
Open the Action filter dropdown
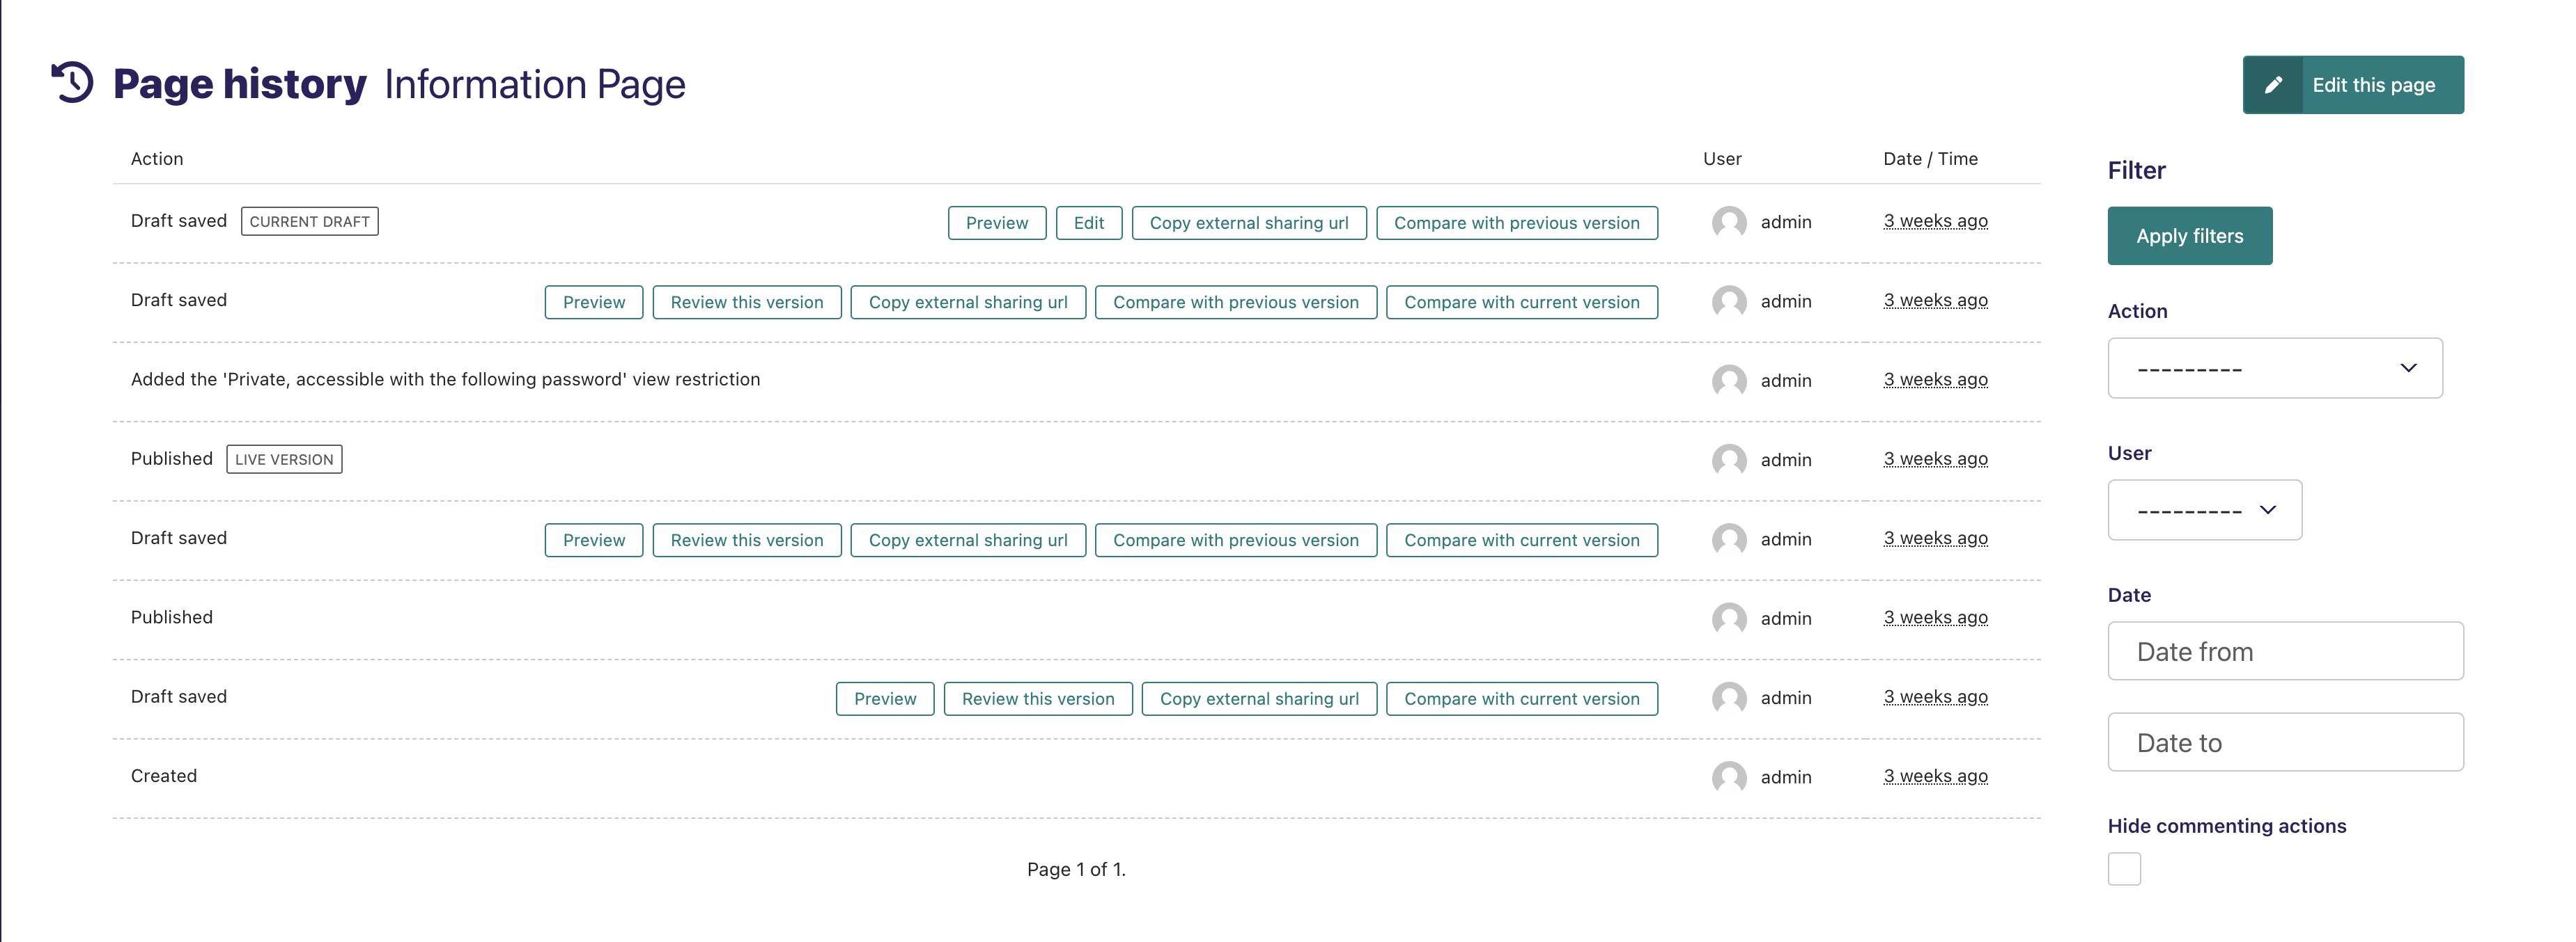[2274, 367]
